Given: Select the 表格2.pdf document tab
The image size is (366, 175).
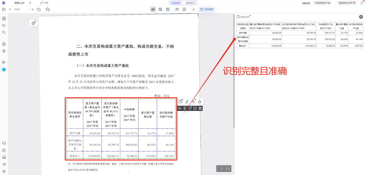Looking at the screenshot, I should [20, 3].
